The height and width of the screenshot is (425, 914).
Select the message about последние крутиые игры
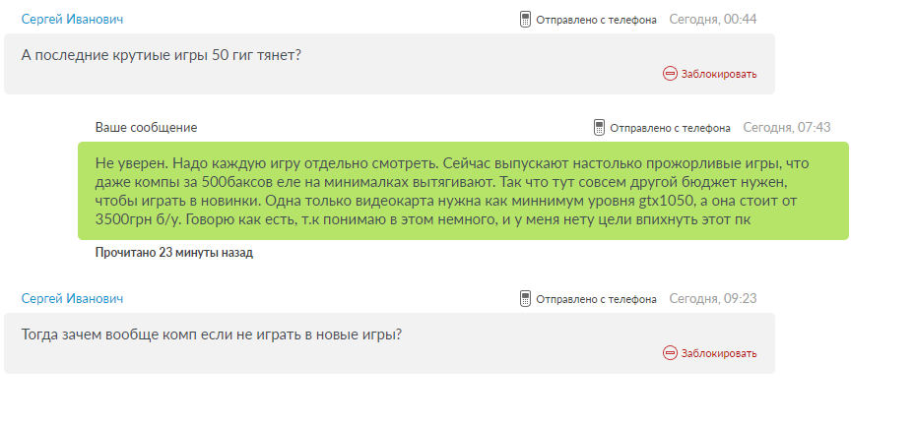pos(389,64)
